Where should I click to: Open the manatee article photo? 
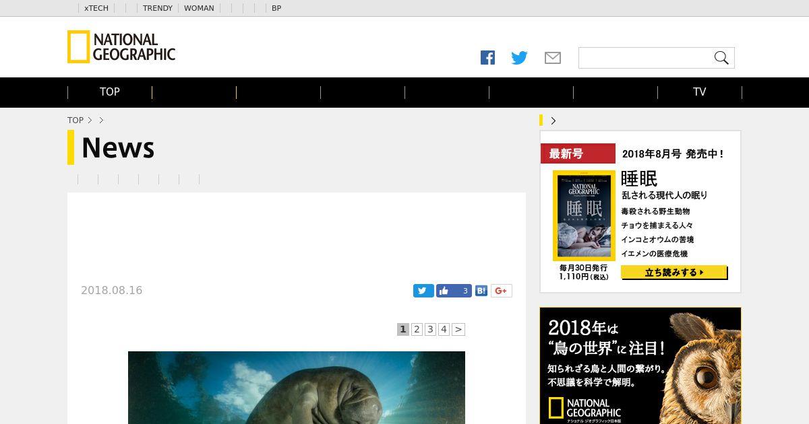click(x=297, y=388)
